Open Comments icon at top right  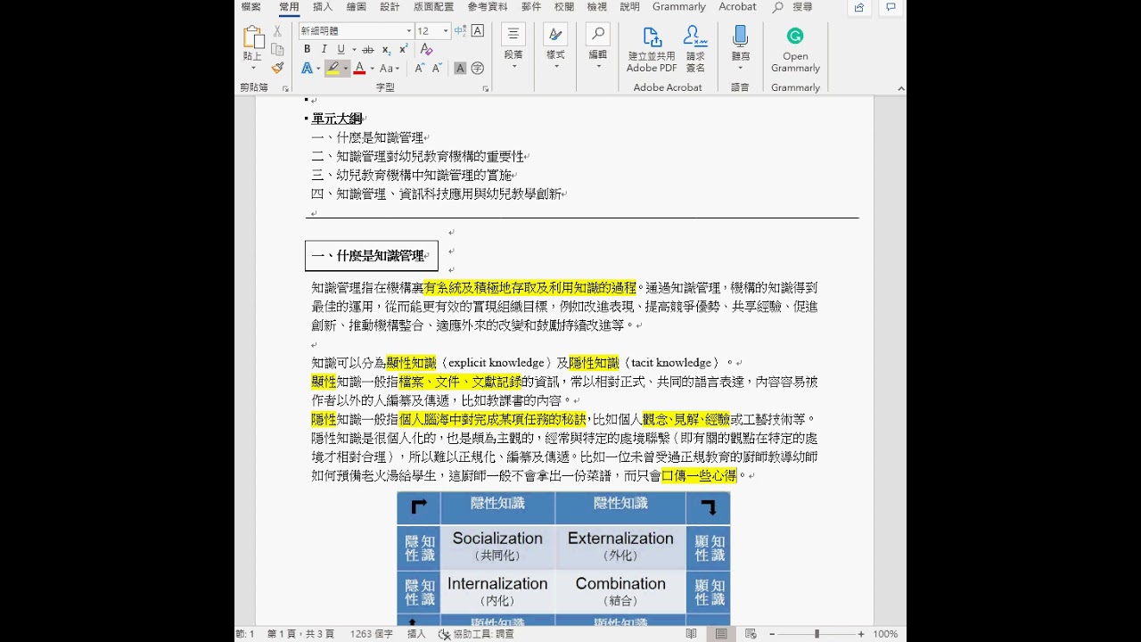point(891,7)
